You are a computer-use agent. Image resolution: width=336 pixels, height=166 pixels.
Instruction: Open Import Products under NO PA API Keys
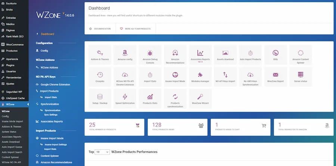tap(49, 91)
